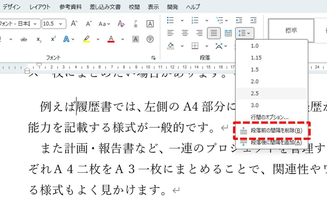Open font color dropdown arrow
The width and height of the screenshot is (327, 199).
pyautogui.click(x=122, y=39)
